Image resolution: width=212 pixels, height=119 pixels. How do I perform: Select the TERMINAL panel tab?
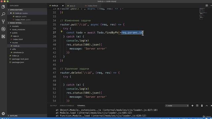[81, 106]
